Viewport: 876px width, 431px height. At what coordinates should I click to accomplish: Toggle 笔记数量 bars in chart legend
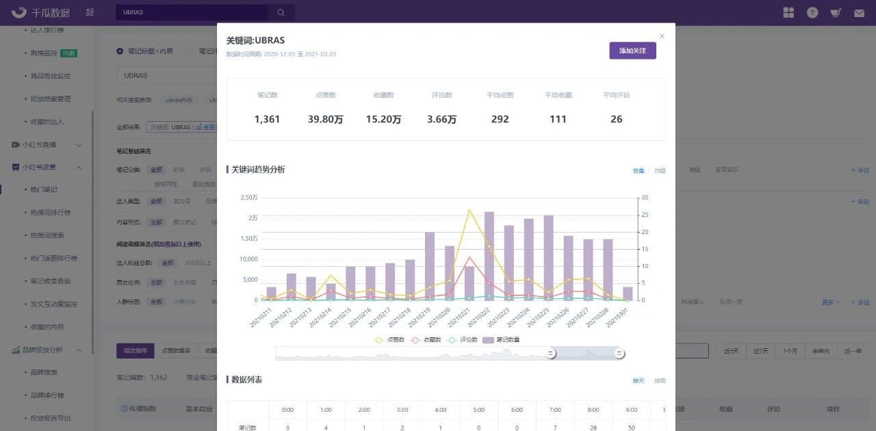[x=500, y=340]
